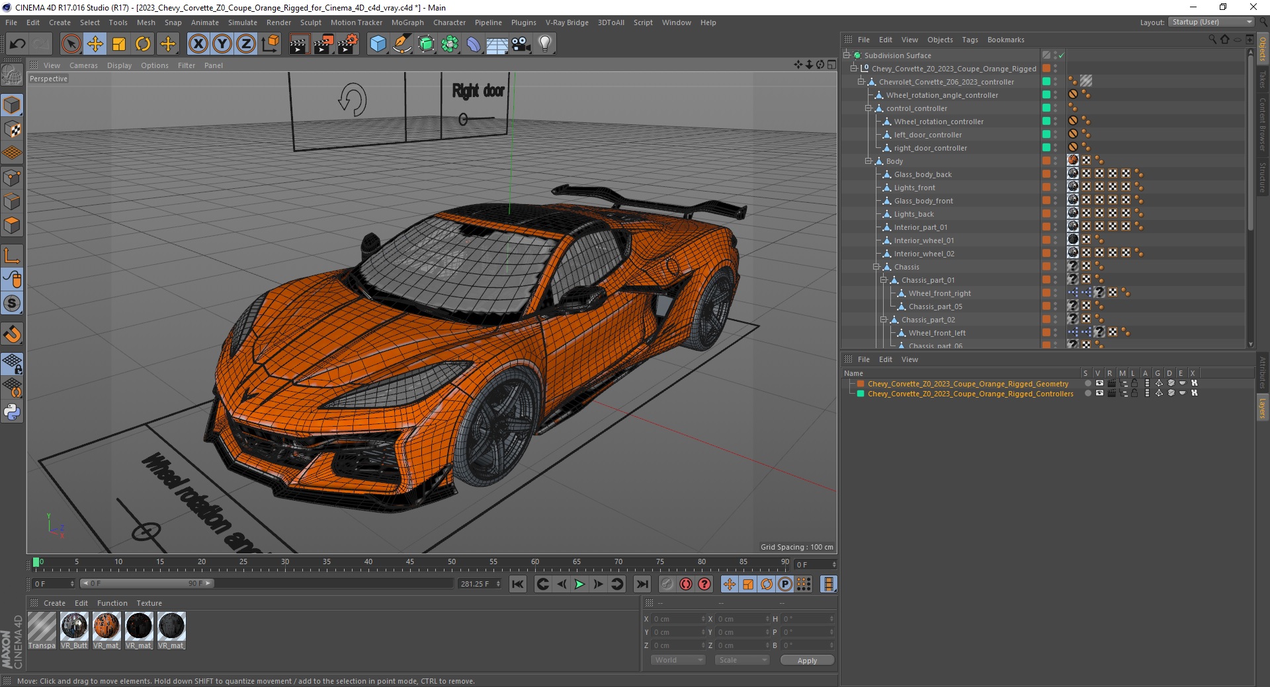Add a Cube primitive object

(378, 44)
